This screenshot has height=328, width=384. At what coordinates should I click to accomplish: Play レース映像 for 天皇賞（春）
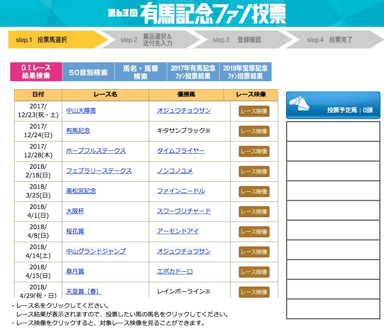(x=254, y=292)
